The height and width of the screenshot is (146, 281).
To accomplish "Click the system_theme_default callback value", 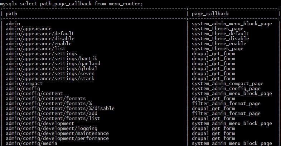I will [221, 33].
